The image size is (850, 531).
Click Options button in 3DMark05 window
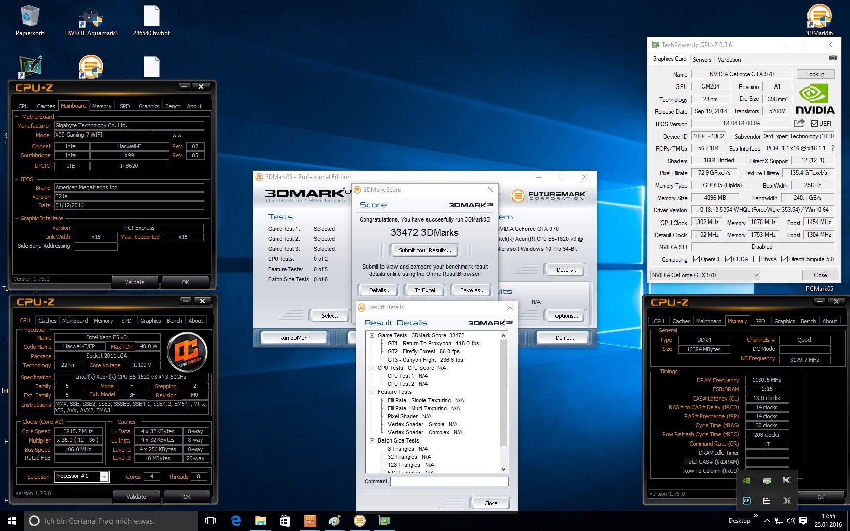[x=566, y=316]
